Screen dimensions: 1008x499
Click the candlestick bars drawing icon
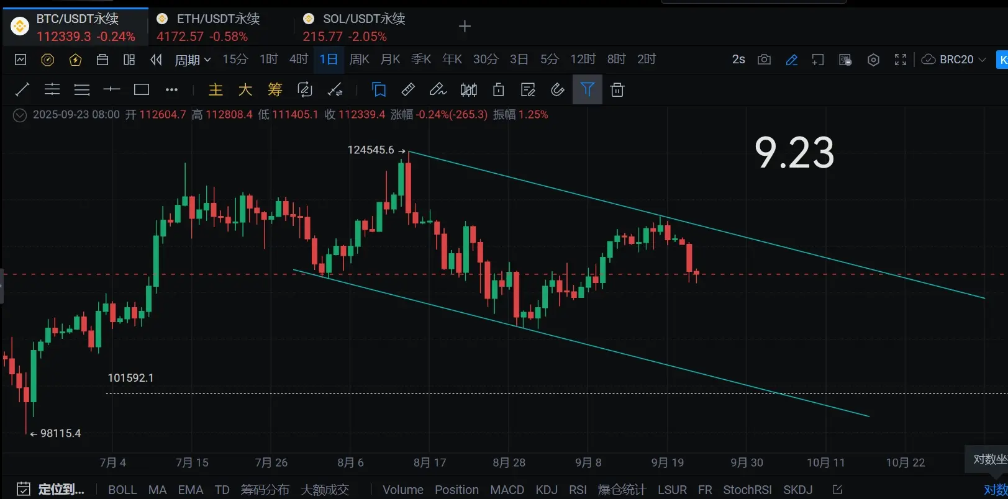click(469, 90)
